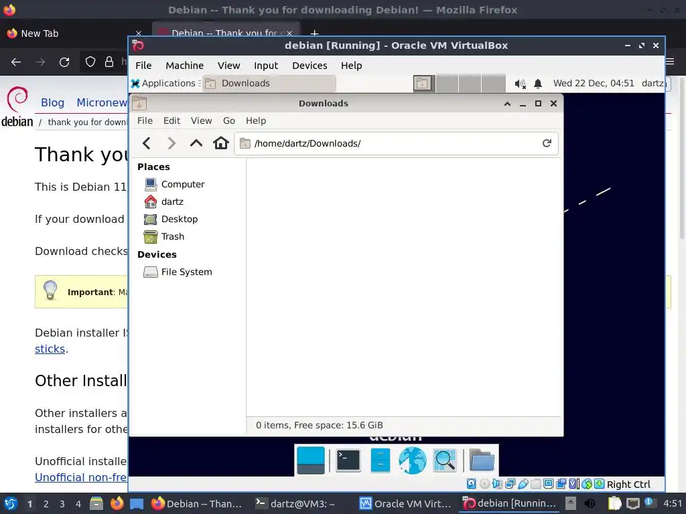Go back in the Downloads file manager
Screen dimensions: 686x514
click(x=147, y=143)
